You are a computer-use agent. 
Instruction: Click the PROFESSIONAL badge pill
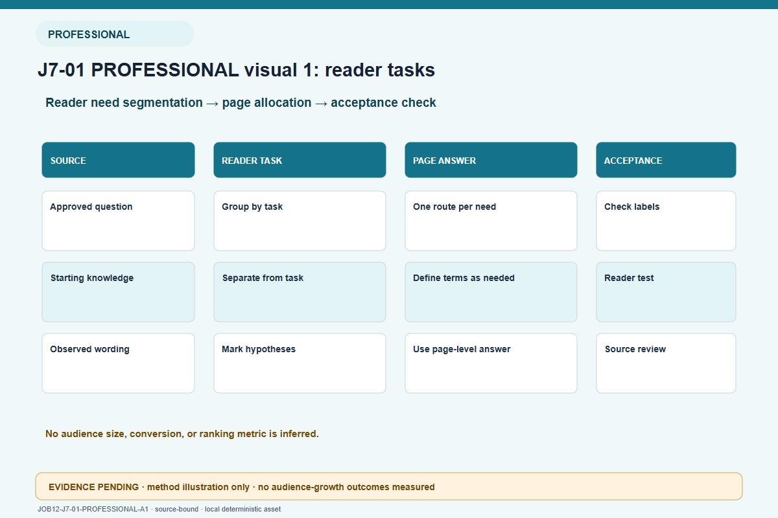tap(115, 34)
